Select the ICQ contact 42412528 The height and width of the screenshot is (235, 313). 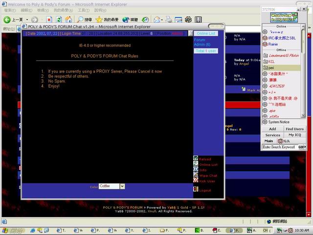(x=276, y=86)
